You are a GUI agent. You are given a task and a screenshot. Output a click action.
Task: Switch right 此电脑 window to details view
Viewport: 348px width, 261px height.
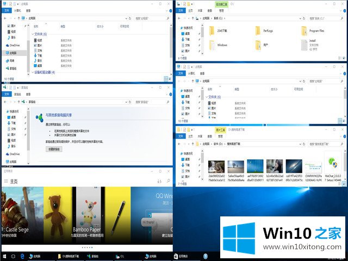340,121
